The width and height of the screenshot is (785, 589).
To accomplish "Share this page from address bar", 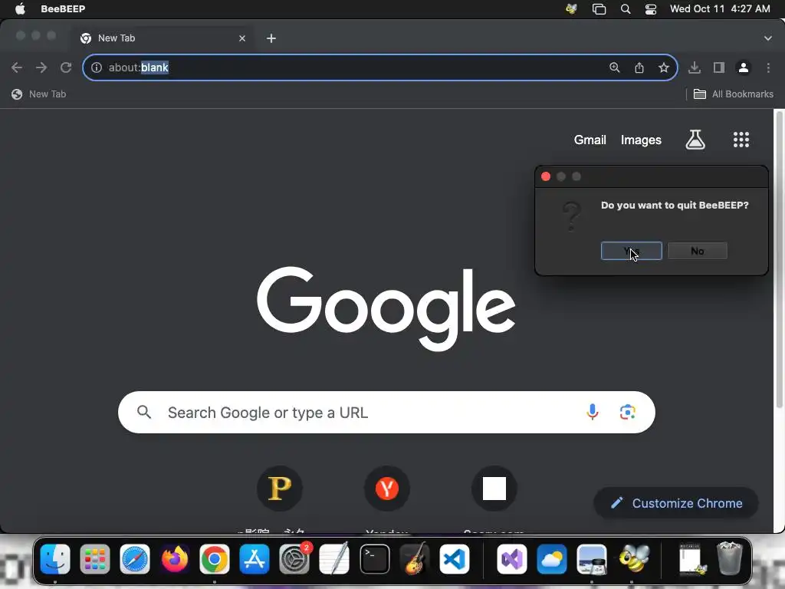I will pos(639,67).
